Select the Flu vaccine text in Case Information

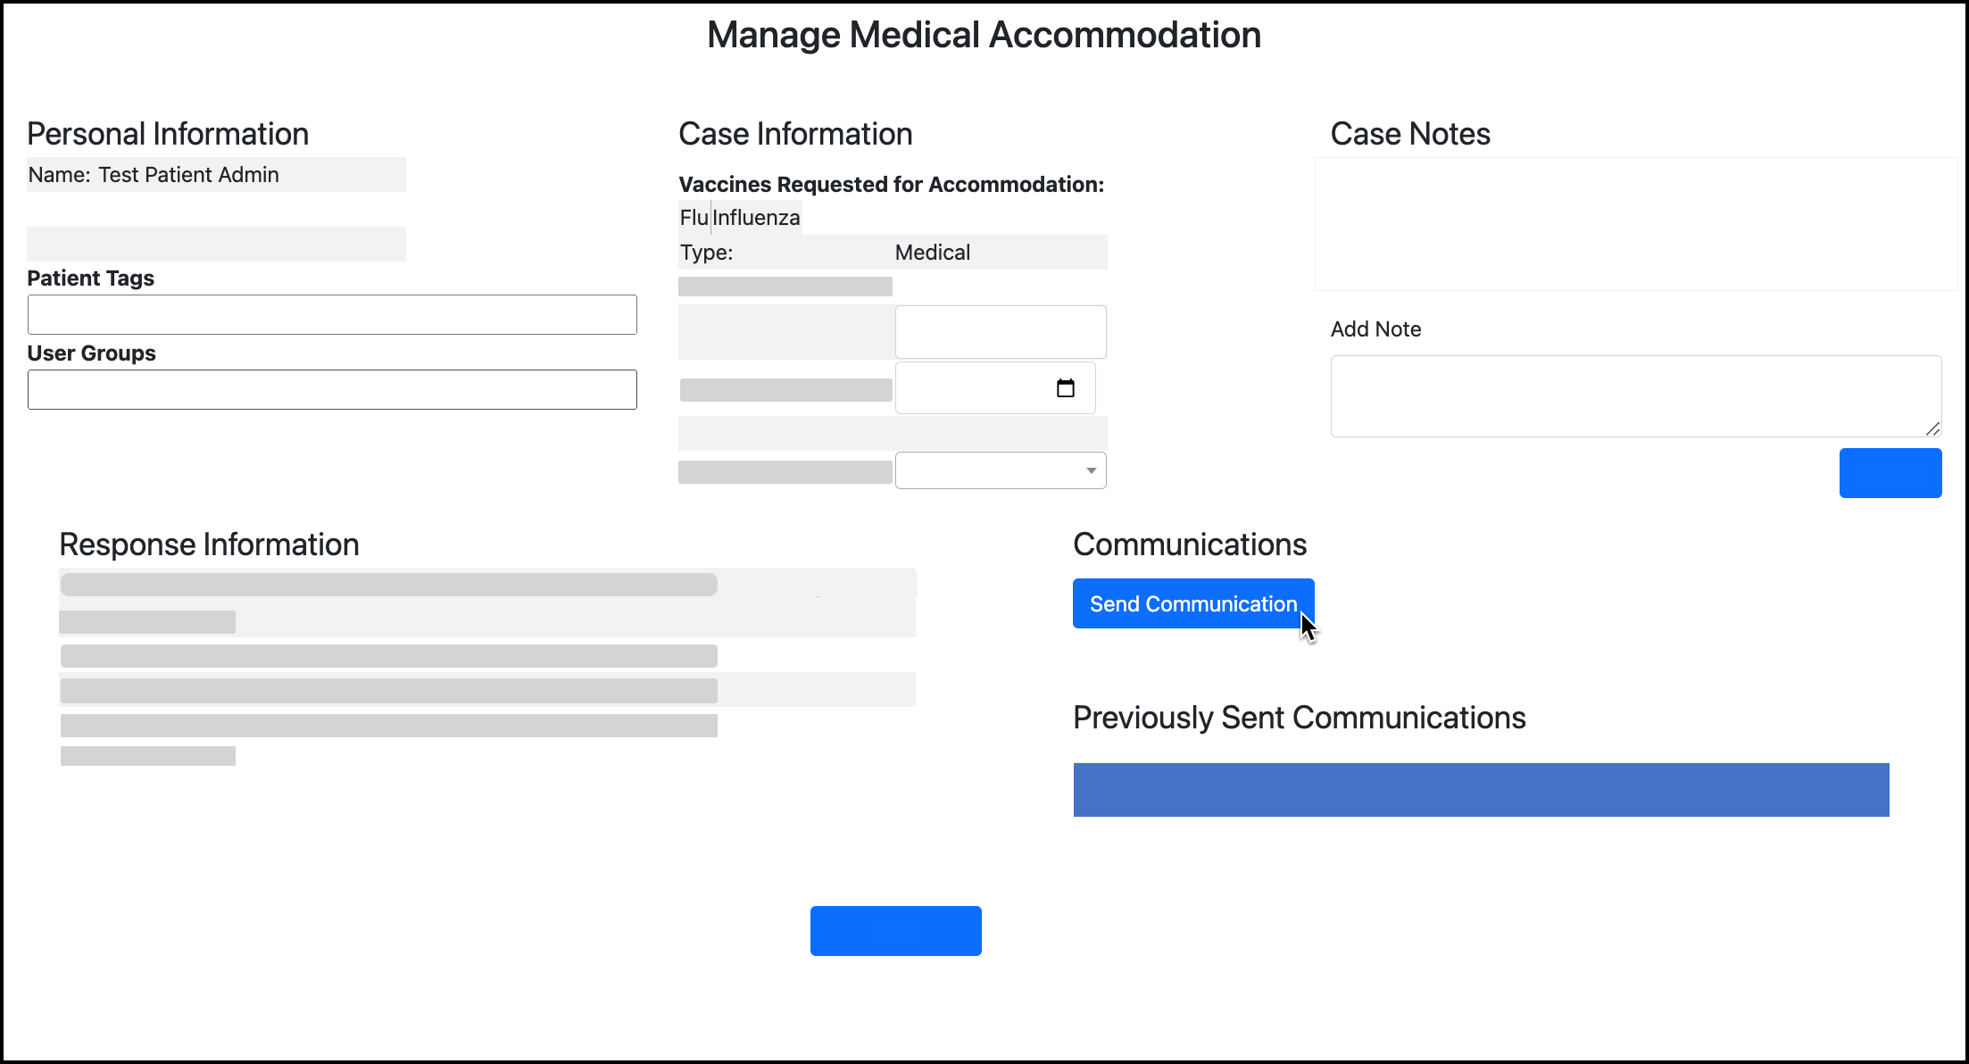tap(694, 217)
